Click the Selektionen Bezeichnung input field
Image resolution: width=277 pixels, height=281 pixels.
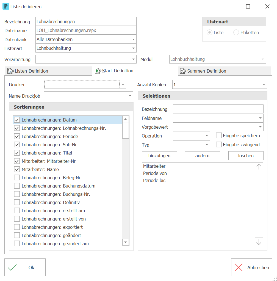(x=218, y=109)
